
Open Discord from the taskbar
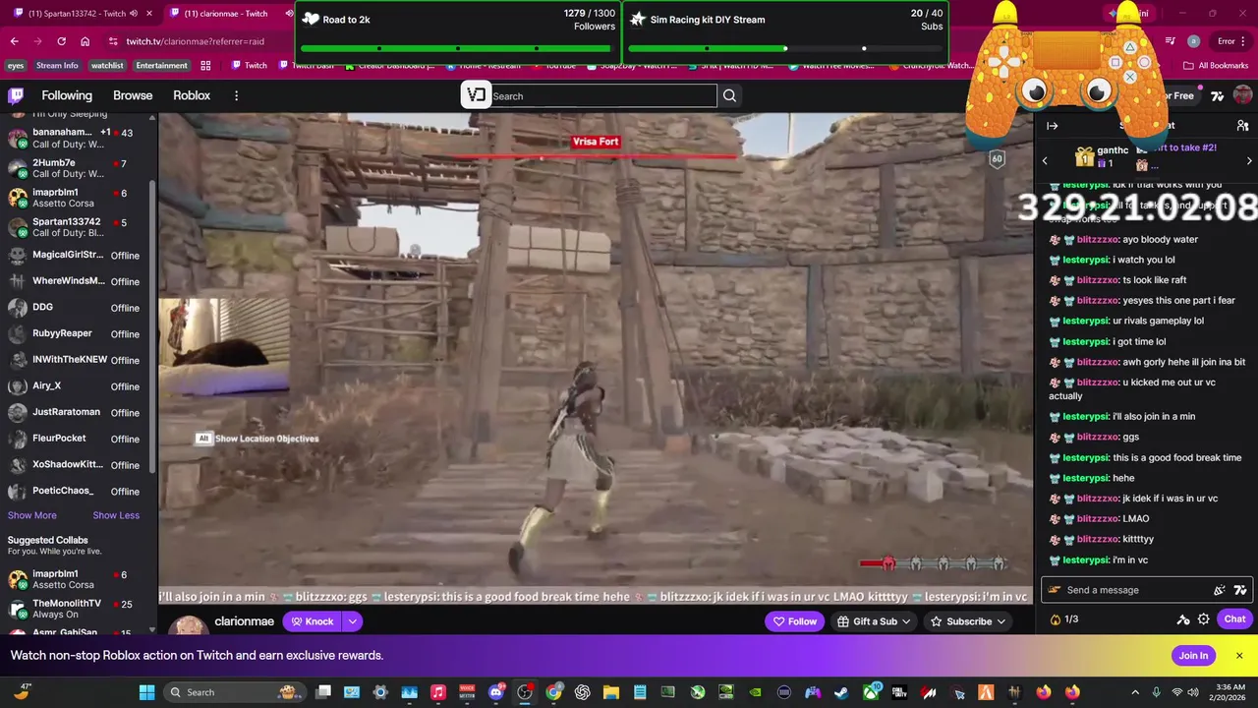coord(496,692)
